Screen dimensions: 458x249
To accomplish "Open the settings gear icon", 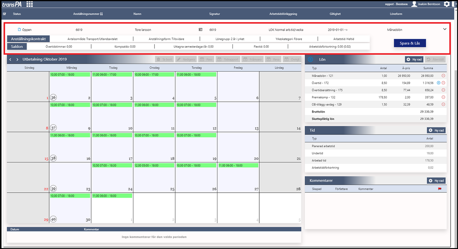I will tap(447, 4).
